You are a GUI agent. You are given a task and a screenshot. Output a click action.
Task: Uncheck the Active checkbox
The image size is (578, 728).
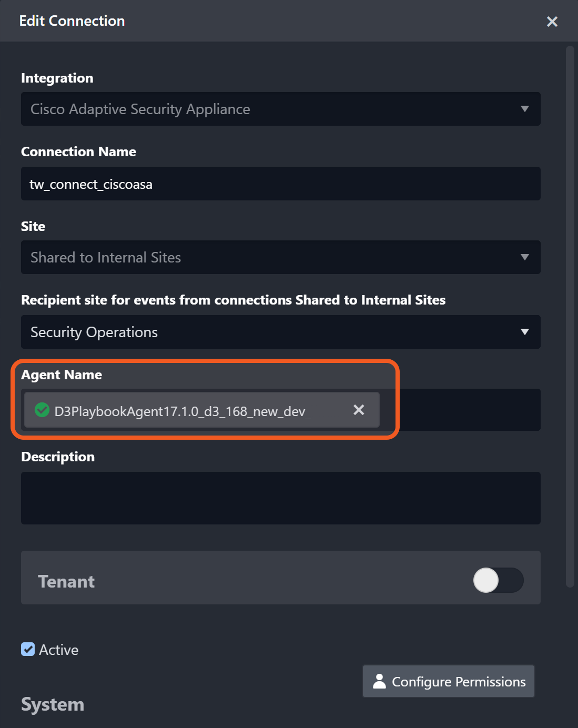[x=28, y=650]
